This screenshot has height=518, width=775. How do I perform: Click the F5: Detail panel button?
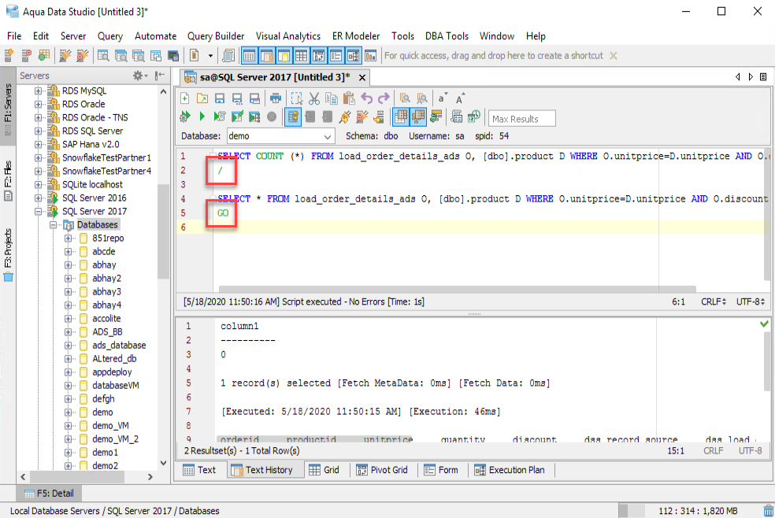tap(49, 494)
